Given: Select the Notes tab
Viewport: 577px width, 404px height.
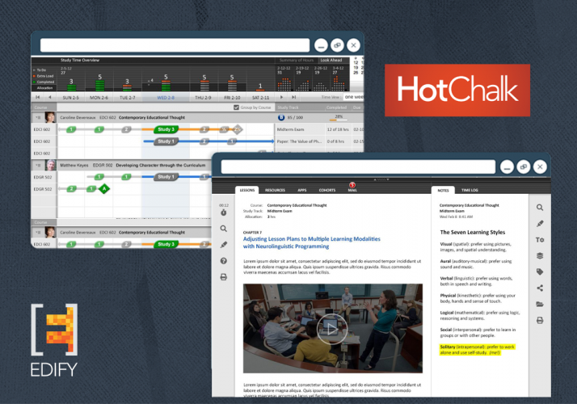Looking at the screenshot, I should [443, 190].
